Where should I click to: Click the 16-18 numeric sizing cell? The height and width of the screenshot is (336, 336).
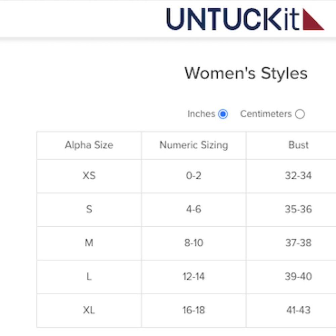194,310
